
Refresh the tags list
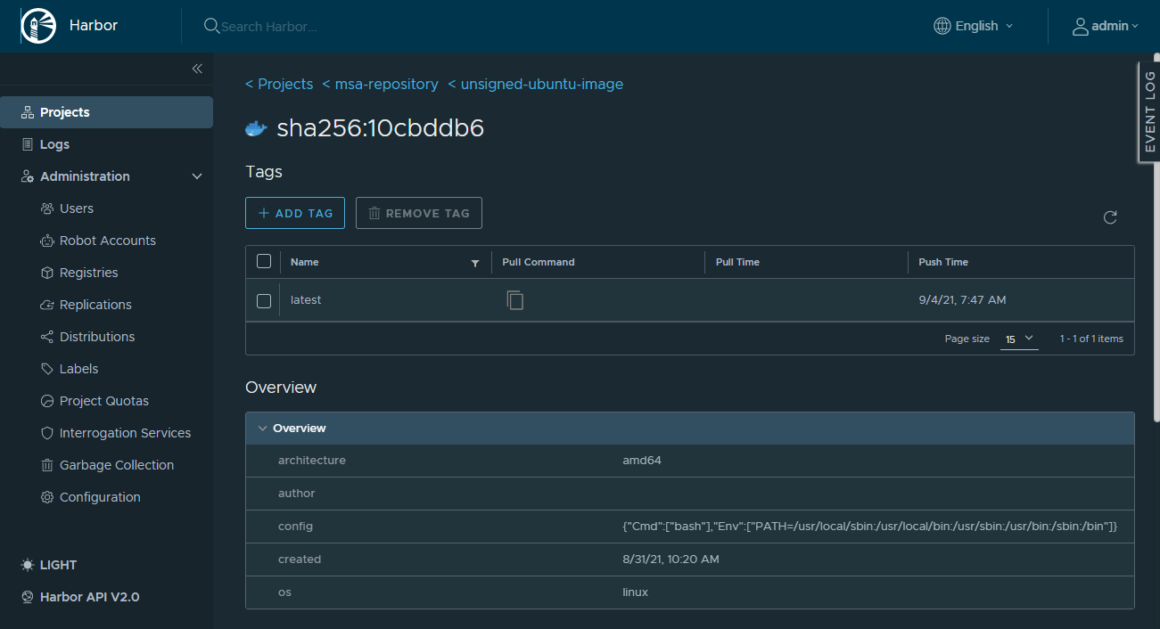[1110, 217]
